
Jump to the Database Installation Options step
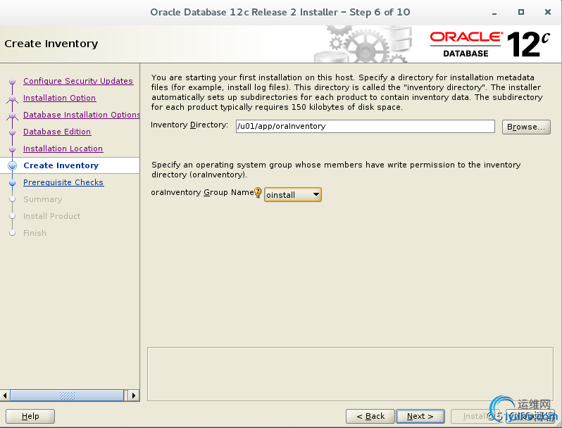click(82, 115)
